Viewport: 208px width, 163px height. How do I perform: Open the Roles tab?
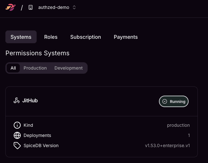(51, 37)
